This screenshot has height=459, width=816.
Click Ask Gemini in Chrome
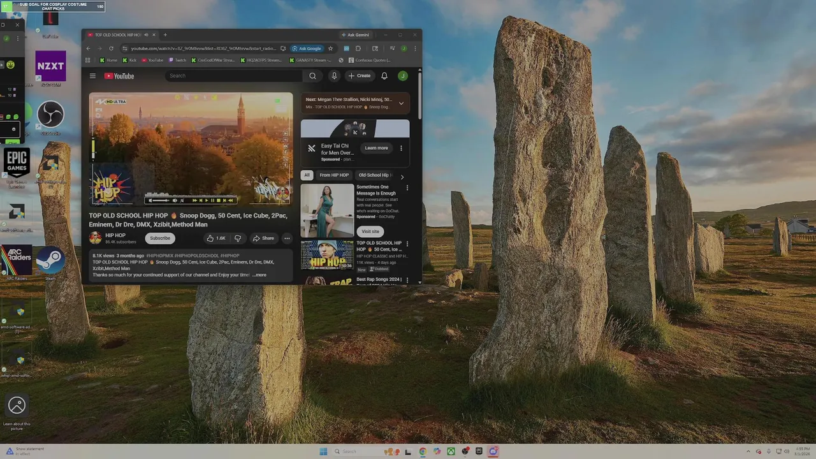point(355,35)
